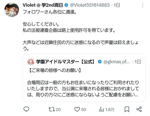The width and height of the screenshot is (150, 116).
Task: Open the three-dot more options menu
Action: [x=142, y=5]
